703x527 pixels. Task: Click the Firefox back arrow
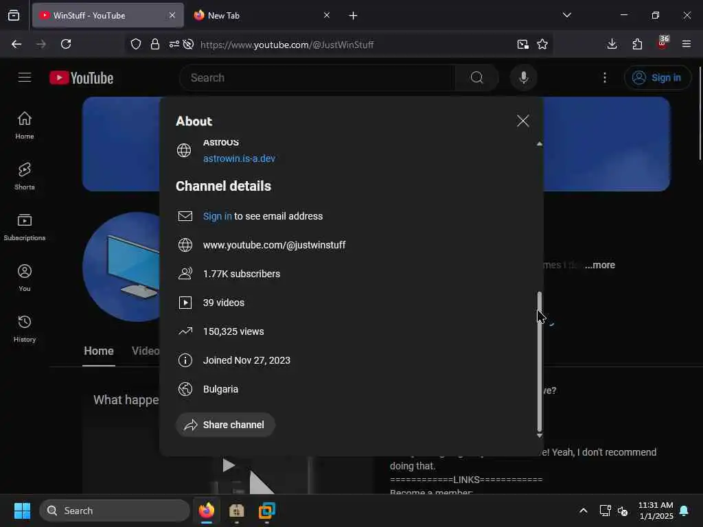pyautogui.click(x=16, y=44)
